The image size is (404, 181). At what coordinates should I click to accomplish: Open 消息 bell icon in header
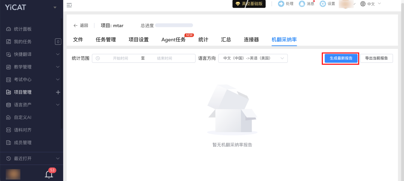click(x=302, y=4)
